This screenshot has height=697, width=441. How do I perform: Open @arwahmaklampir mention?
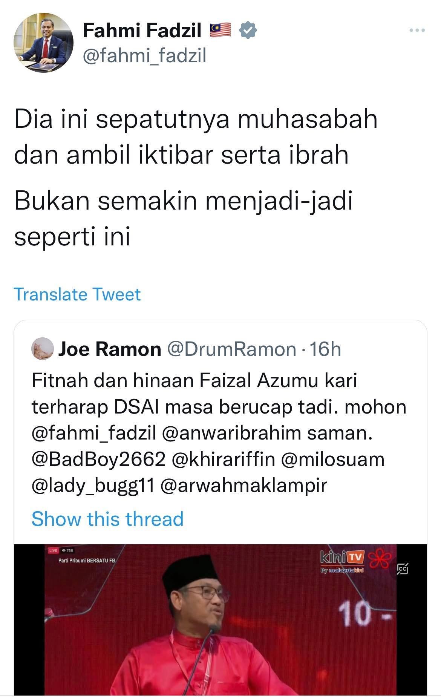[x=244, y=486]
